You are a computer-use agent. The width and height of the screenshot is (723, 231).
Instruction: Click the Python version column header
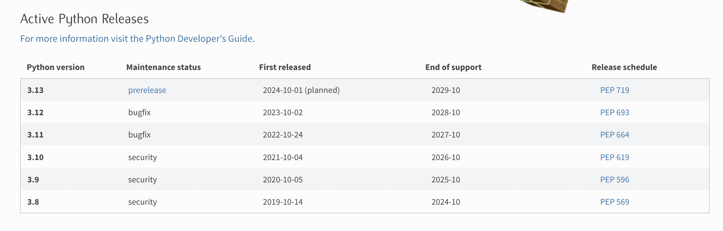[55, 67]
